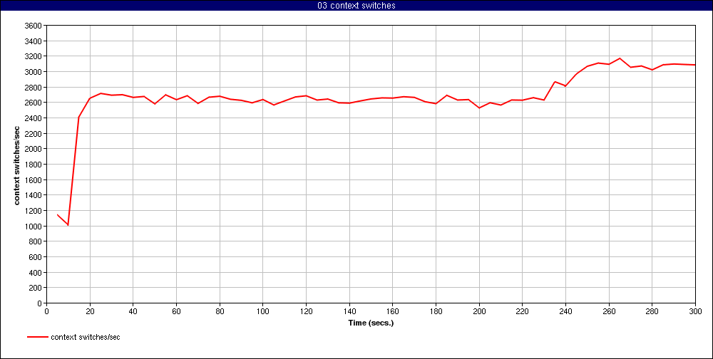This screenshot has height=359, width=713.
Task: Click x-axis tick label 160
Action: [x=392, y=312]
